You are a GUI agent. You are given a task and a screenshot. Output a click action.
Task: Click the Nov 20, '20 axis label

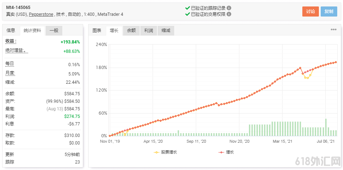point(240,141)
